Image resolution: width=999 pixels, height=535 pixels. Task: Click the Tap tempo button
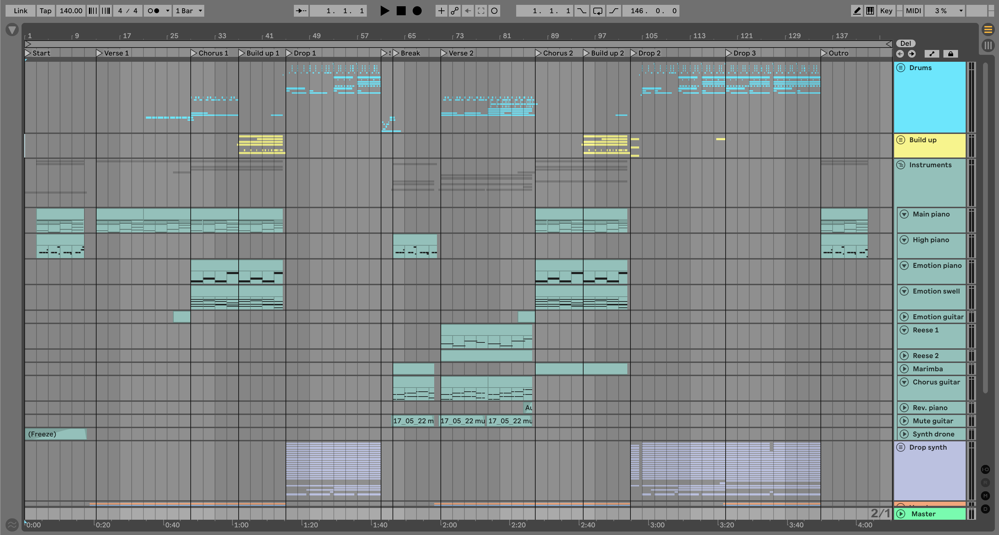(x=46, y=11)
